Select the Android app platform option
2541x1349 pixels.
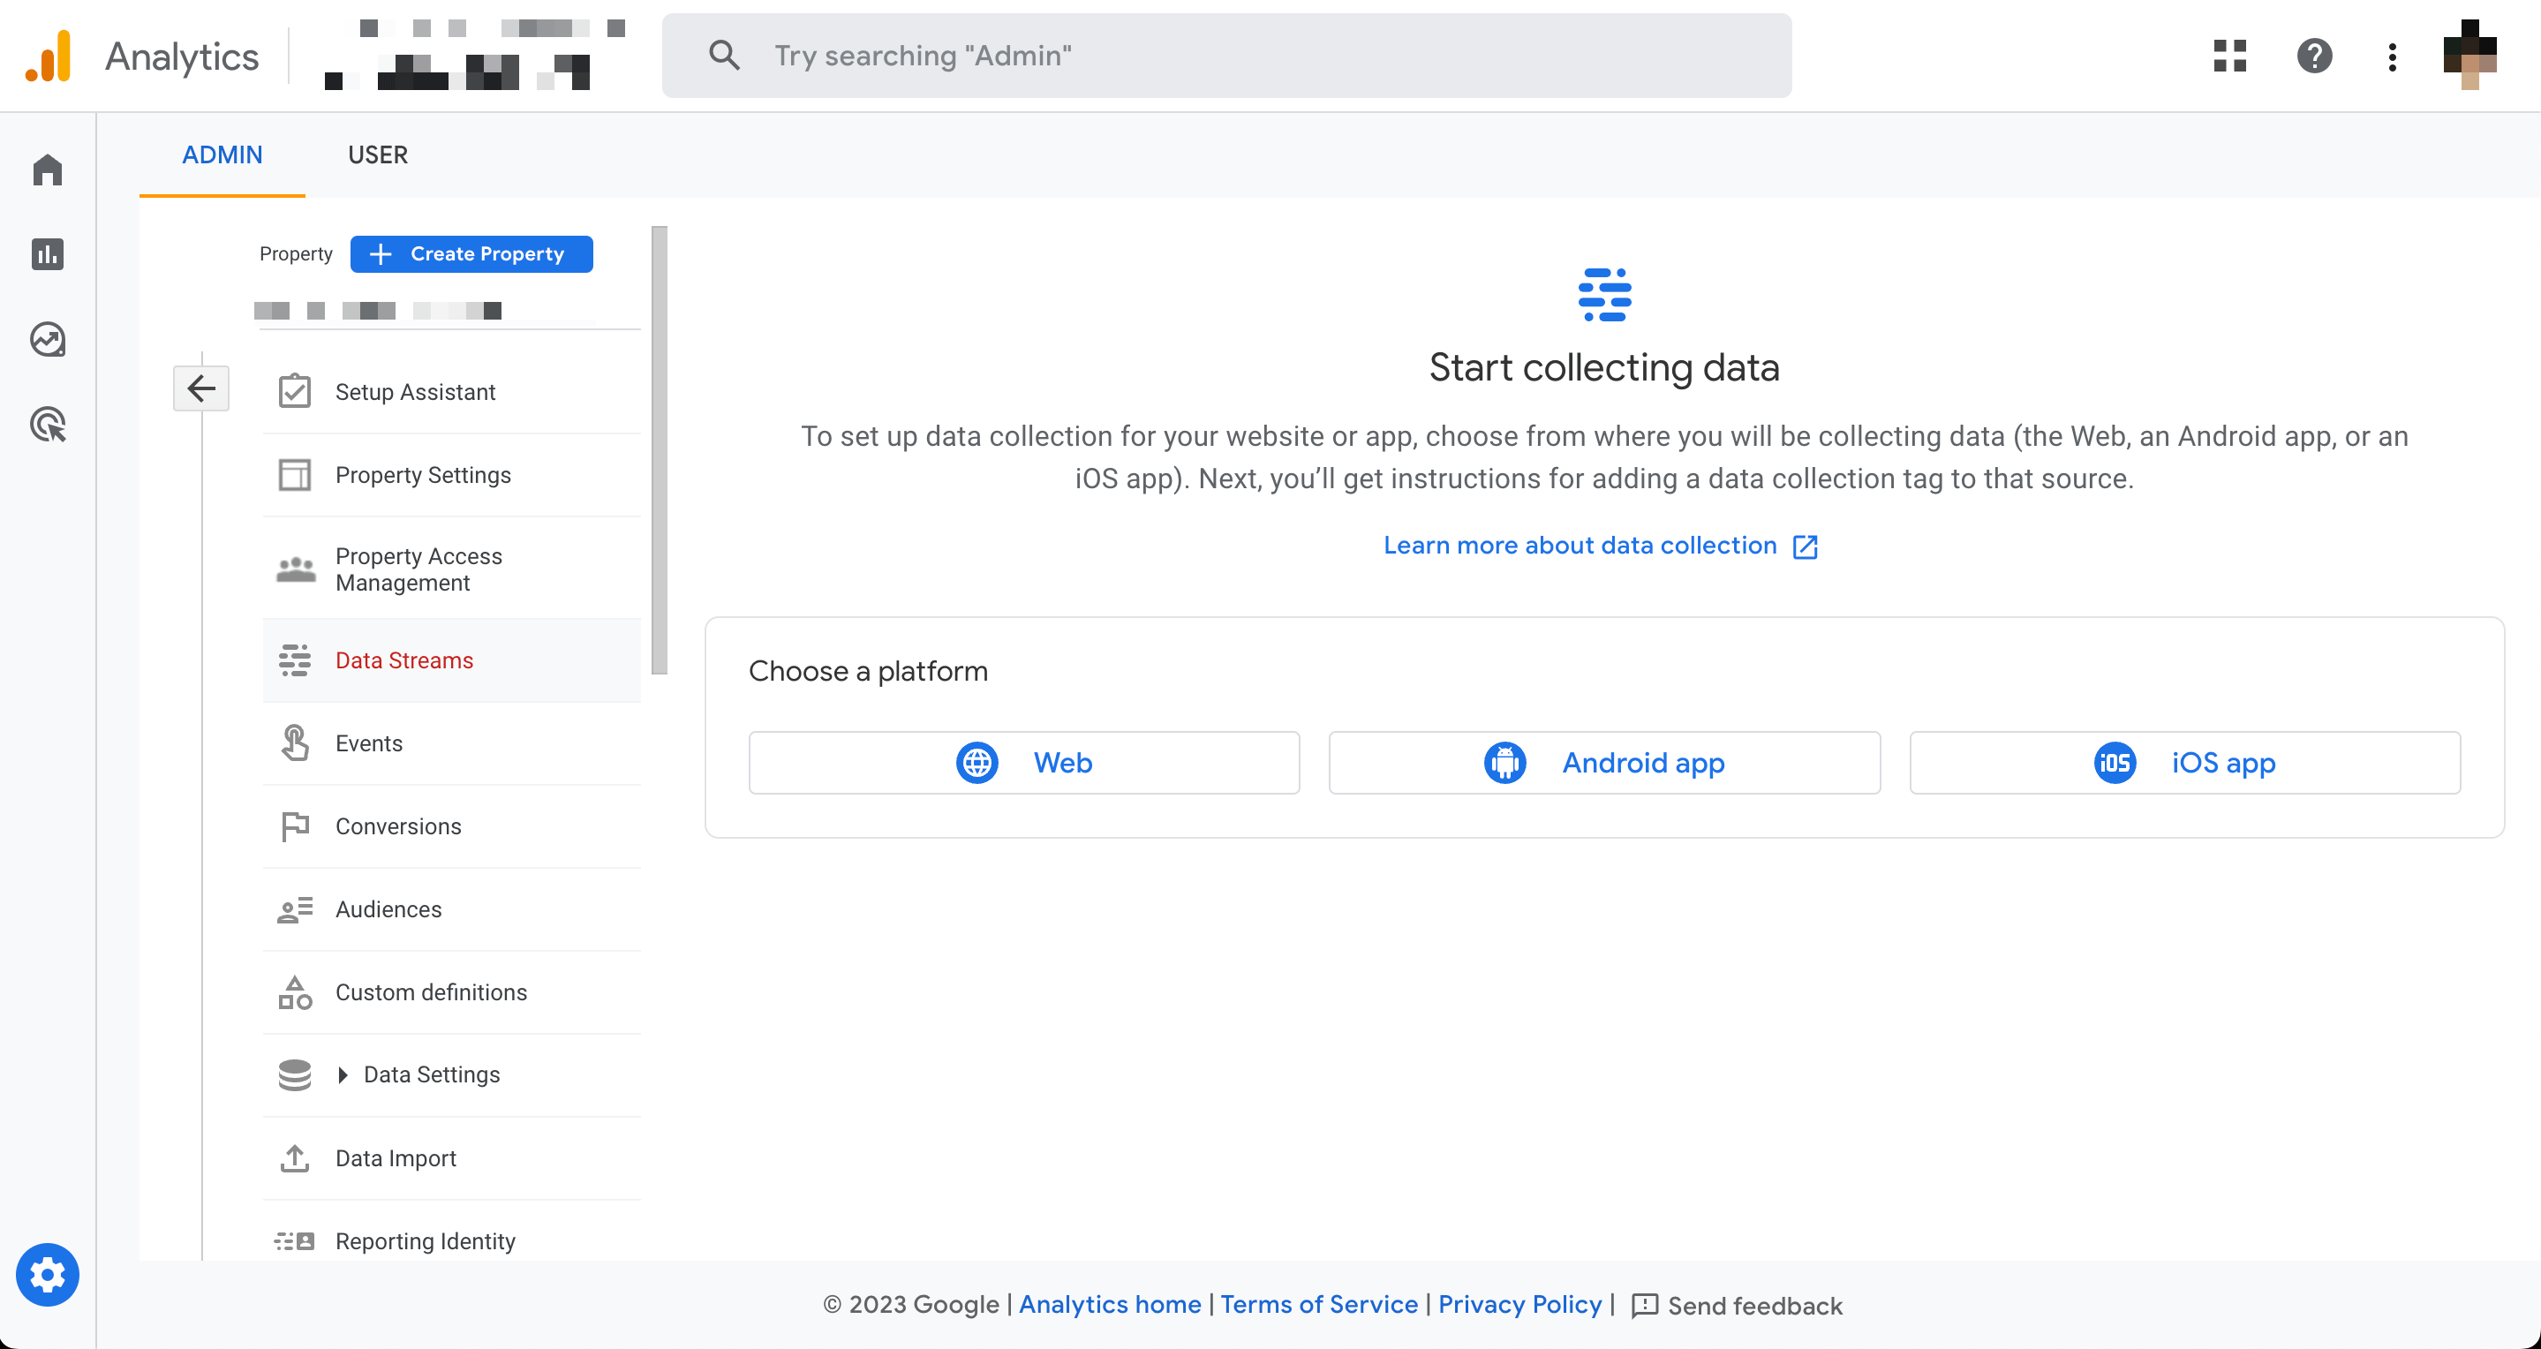tap(1603, 763)
